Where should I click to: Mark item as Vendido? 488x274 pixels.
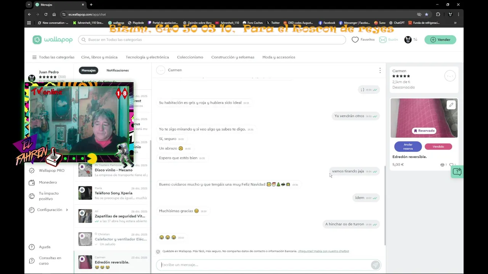[438, 147]
